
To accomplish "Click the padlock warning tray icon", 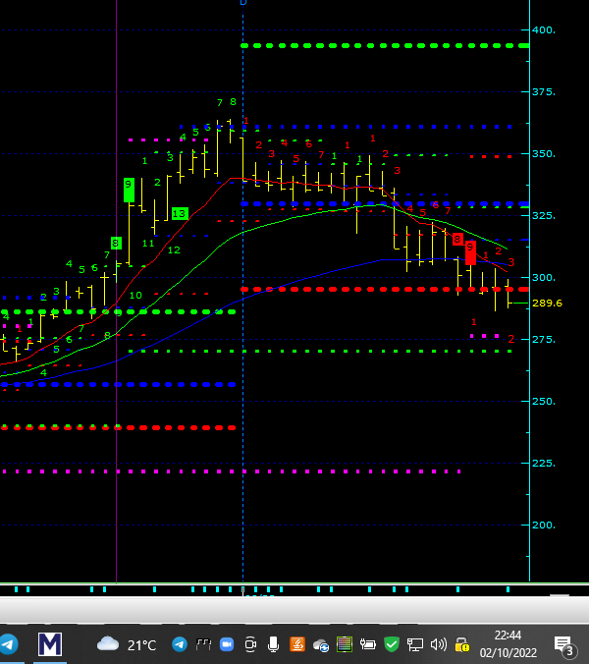I will click(x=462, y=644).
